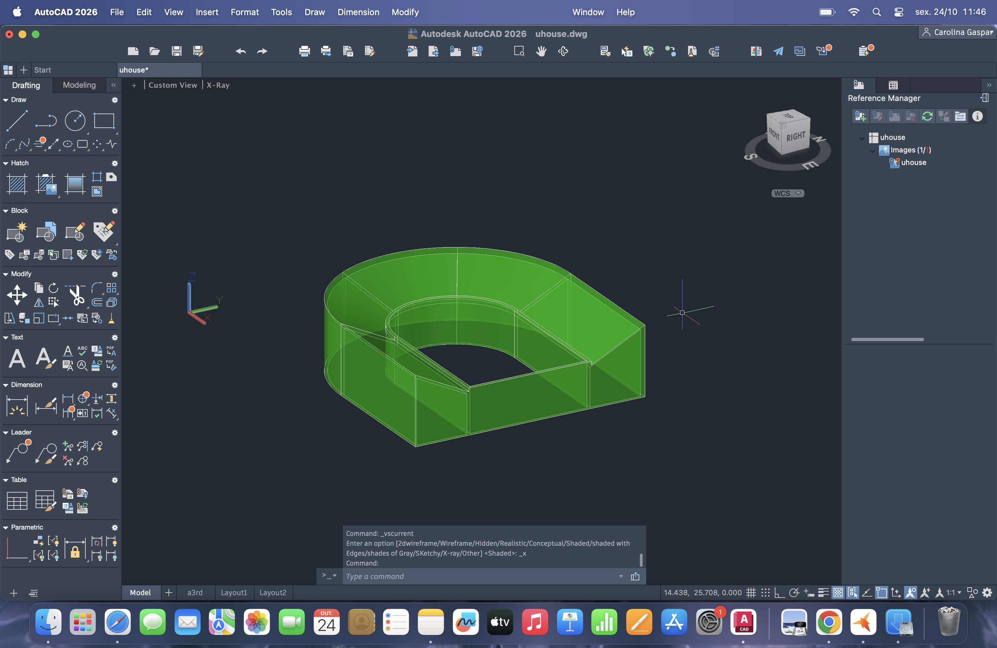Select the Circle draw tool
This screenshot has height=648, width=997.
click(x=75, y=121)
